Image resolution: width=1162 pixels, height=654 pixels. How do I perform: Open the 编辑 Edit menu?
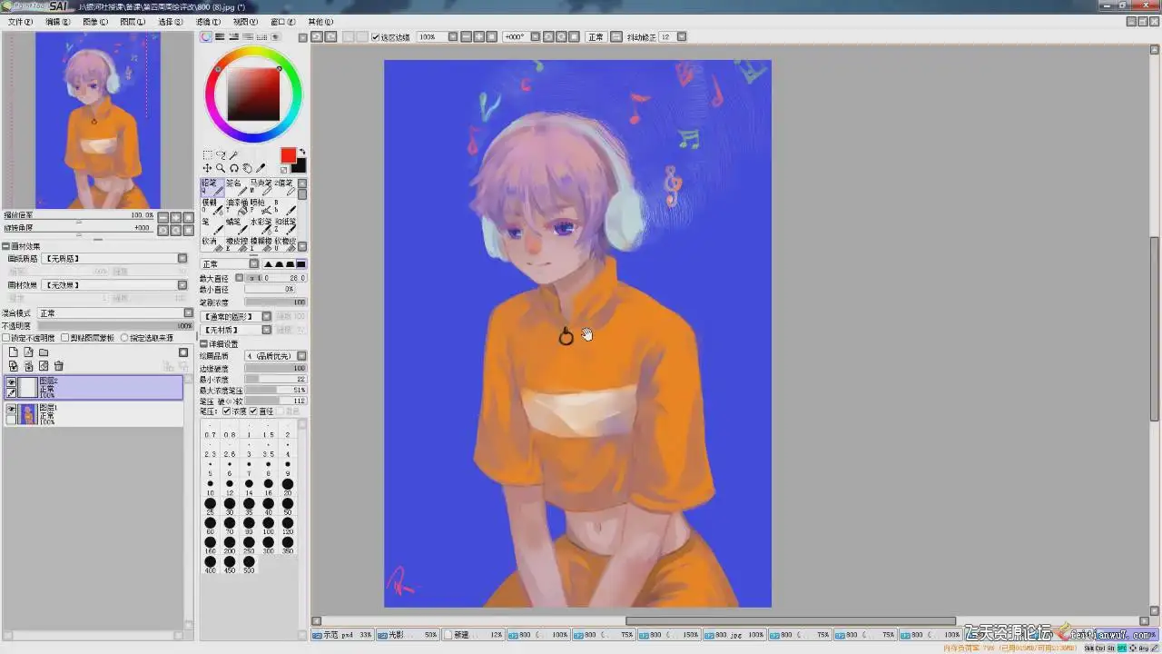58,22
